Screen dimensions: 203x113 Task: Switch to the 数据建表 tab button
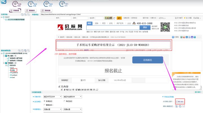31,10
